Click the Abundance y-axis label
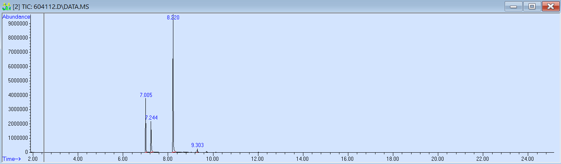 point(16,17)
